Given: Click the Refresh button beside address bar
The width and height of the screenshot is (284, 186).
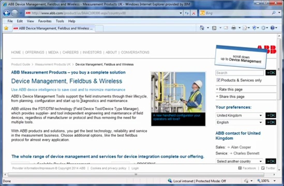Looking at the screenshot, I should pos(187,13).
